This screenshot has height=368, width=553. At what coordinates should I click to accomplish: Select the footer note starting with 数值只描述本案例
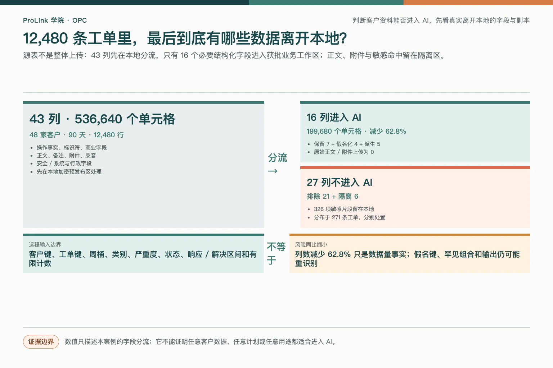click(201, 342)
